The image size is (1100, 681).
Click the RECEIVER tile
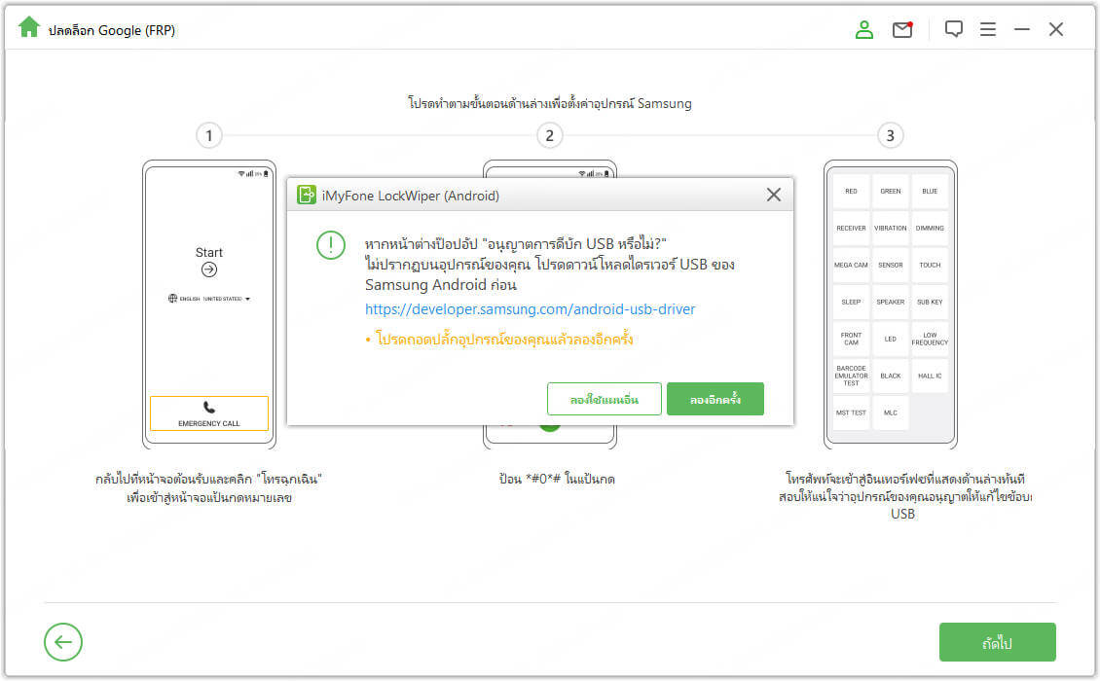(851, 229)
